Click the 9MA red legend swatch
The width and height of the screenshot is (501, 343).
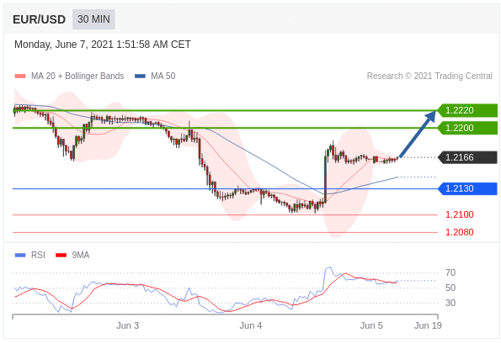point(61,255)
